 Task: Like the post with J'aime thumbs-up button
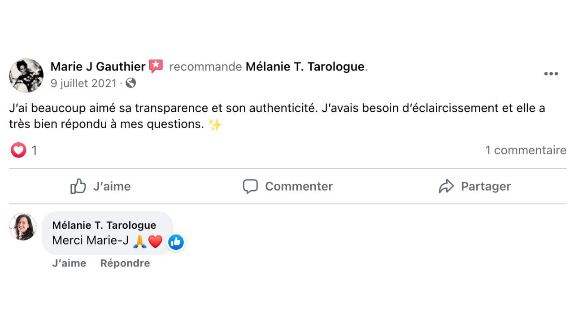click(x=100, y=186)
